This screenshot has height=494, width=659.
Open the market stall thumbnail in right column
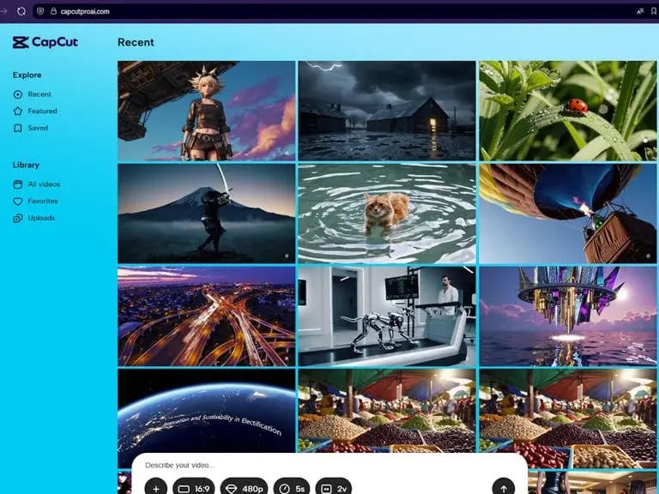coord(568,413)
